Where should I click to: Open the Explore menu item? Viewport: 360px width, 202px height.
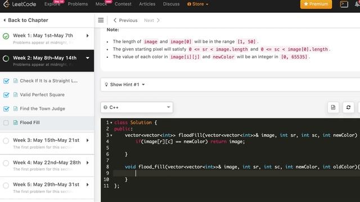click(52, 4)
